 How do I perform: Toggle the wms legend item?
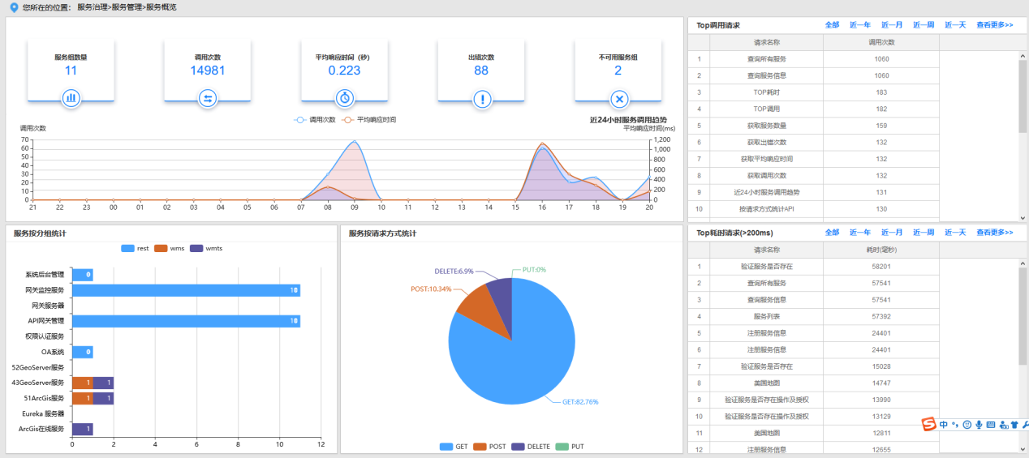[169, 248]
